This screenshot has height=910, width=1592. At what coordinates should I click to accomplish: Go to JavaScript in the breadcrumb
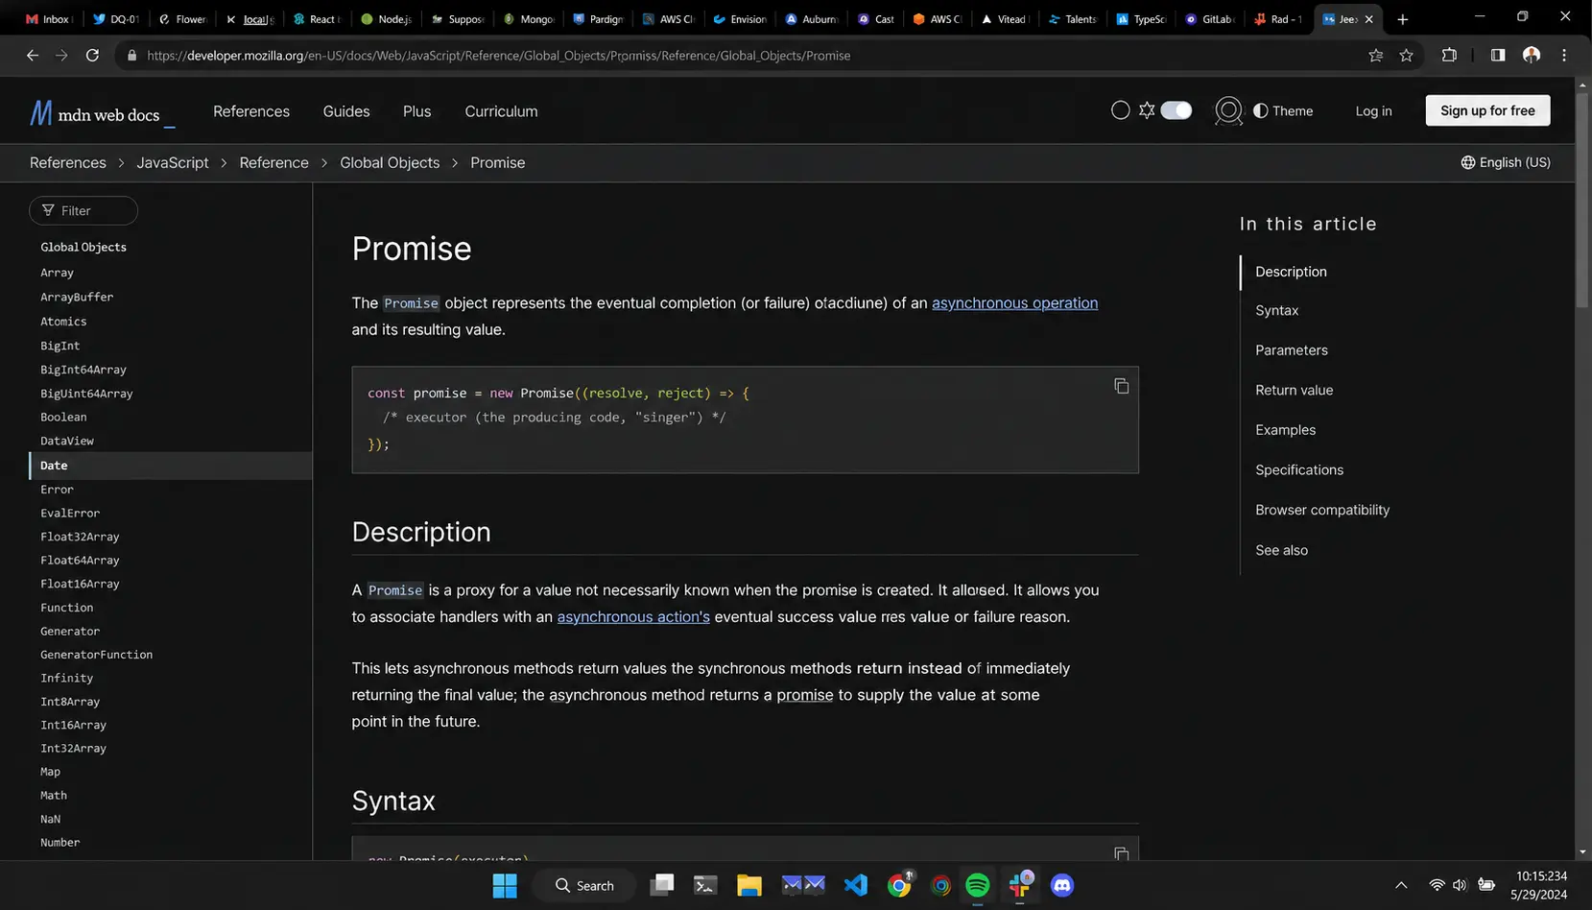click(x=173, y=163)
